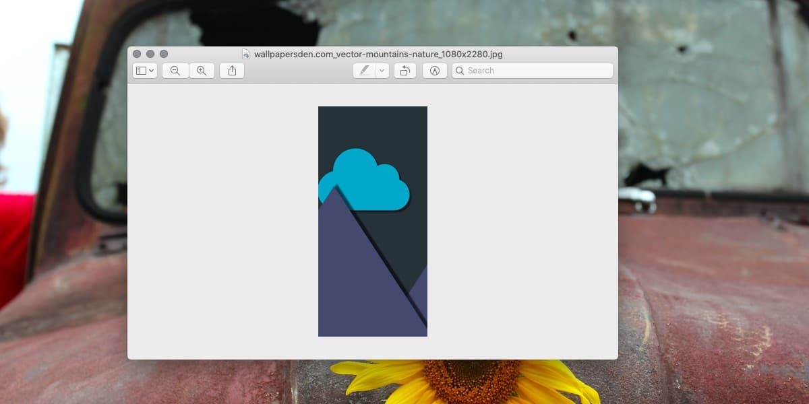This screenshot has width=809, height=404.
Task: Click the JPG document icon in title bar
Action: pos(246,55)
